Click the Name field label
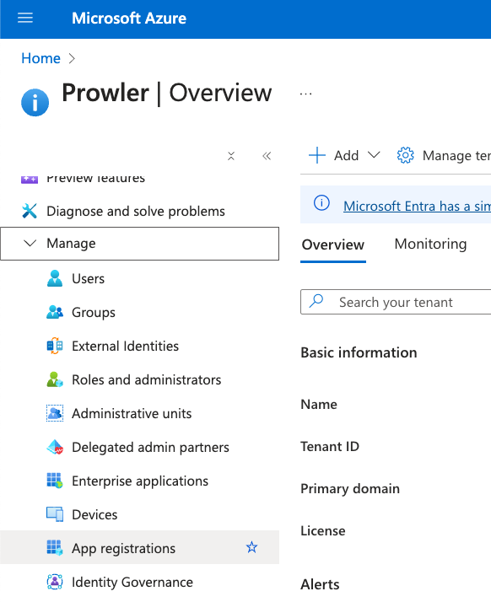The image size is (491, 602). (319, 404)
